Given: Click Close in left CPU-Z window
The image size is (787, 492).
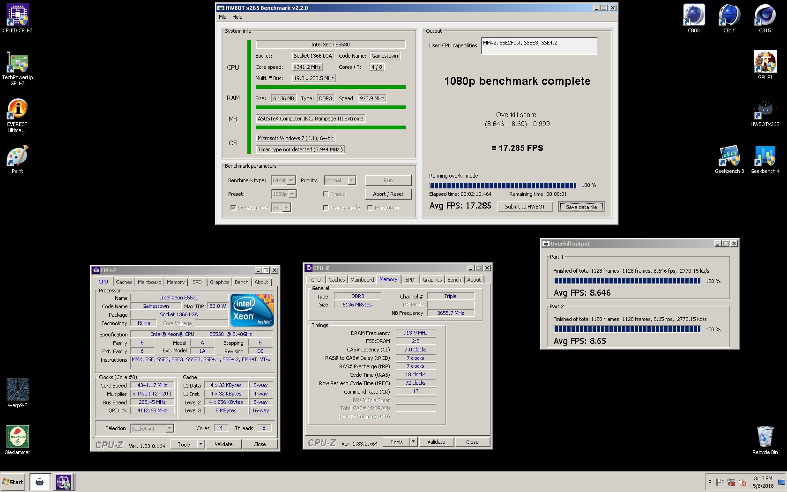Looking at the screenshot, I should coord(260,444).
